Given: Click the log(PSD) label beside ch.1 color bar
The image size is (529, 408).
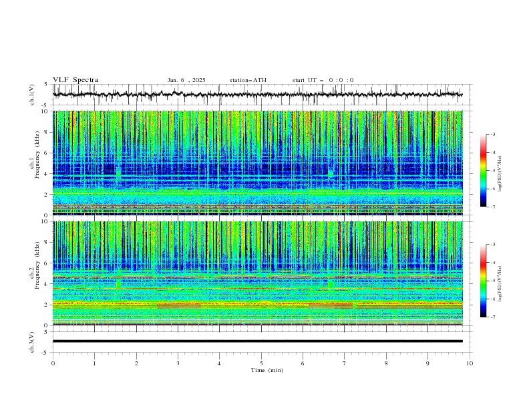Looking at the screenshot, I should coord(500,174).
